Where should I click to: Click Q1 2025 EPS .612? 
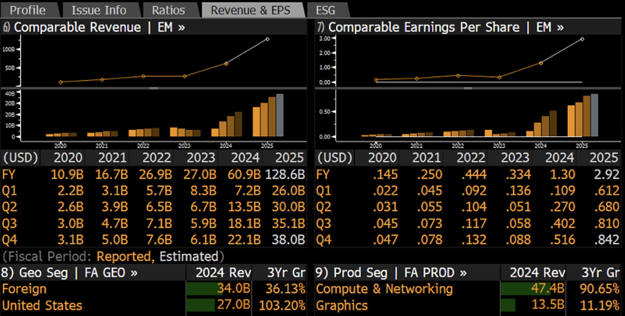point(607,190)
